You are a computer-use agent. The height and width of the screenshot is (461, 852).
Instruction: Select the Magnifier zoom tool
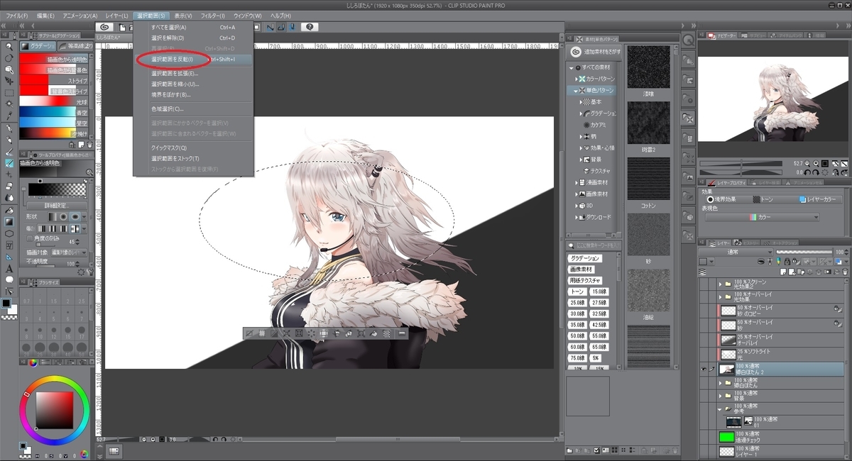[x=10, y=46]
